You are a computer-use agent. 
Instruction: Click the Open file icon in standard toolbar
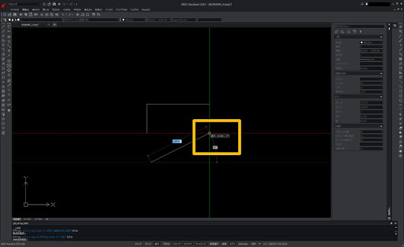tap(9, 15)
